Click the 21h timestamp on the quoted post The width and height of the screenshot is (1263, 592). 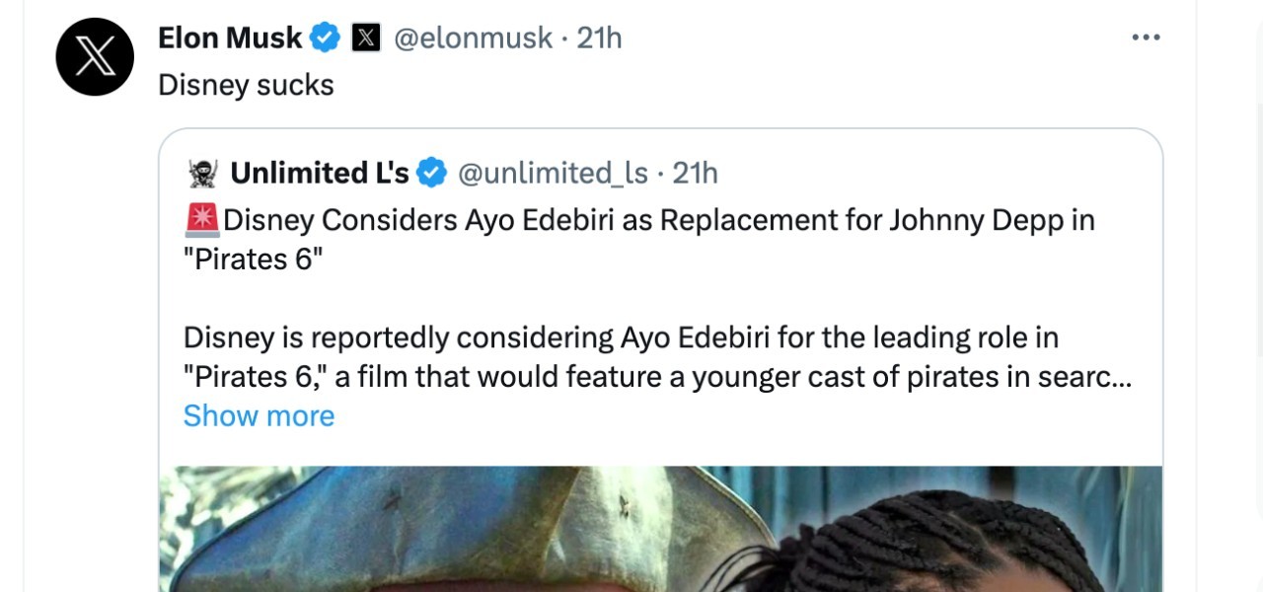[695, 174]
